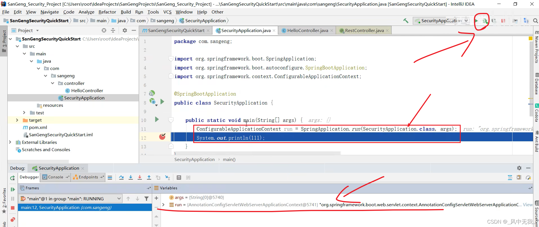This screenshot has height=227, width=539.
Task: Click the Filter frames funnel icon
Action: (x=147, y=199)
